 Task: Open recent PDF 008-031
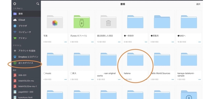tap(26, 75)
